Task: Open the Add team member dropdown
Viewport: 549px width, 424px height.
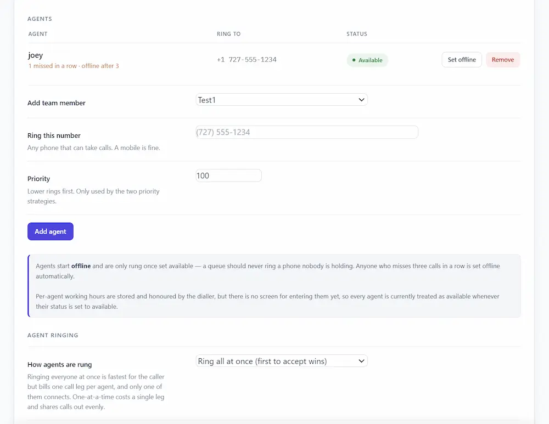Action: (x=282, y=100)
